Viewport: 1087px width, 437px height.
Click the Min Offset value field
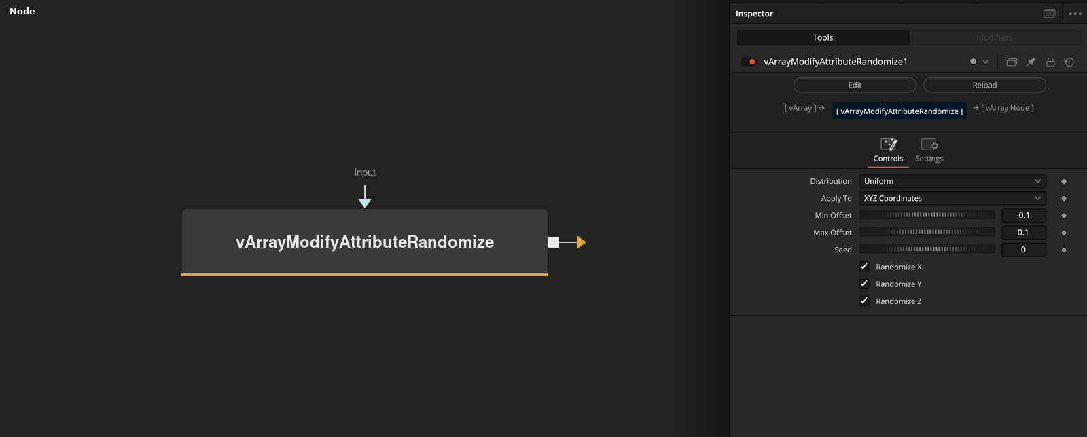coord(1024,215)
